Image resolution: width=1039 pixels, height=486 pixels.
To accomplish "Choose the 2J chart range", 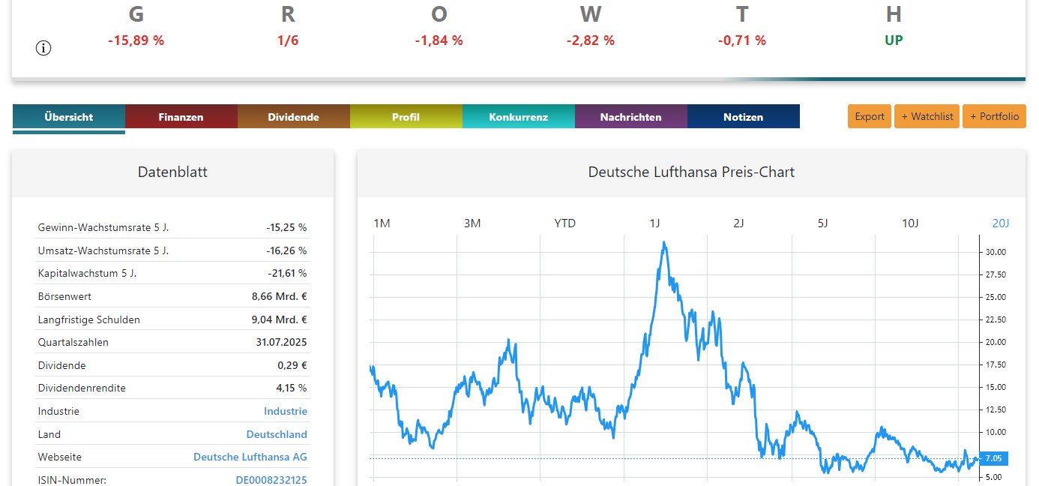I will (738, 223).
